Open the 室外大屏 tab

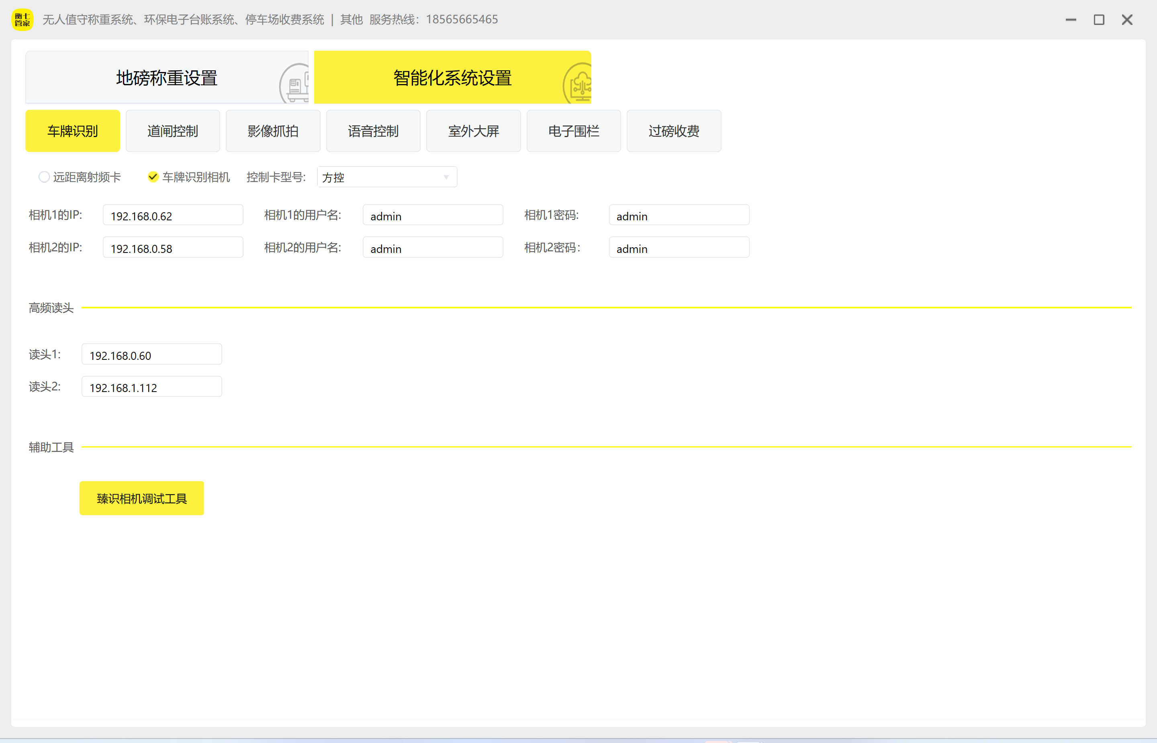473,131
